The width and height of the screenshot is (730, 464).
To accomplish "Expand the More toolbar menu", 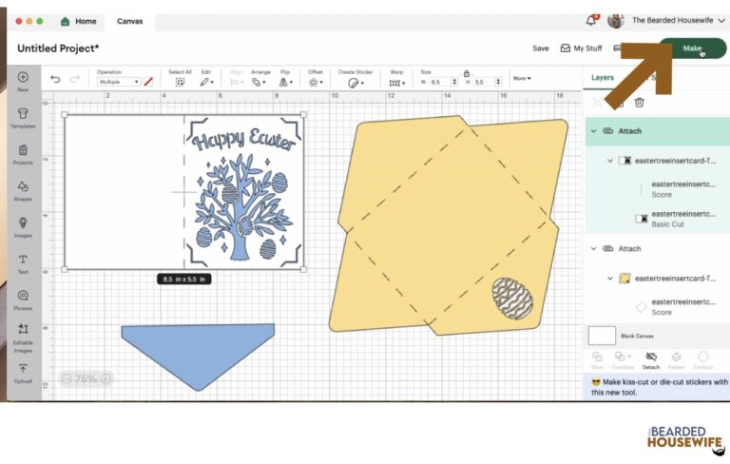I will 522,78.
